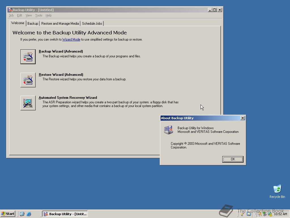Switch to the Schedule Jobs tab
The height and width of the screenshot is (218, 290).
[x=92, y=24]
